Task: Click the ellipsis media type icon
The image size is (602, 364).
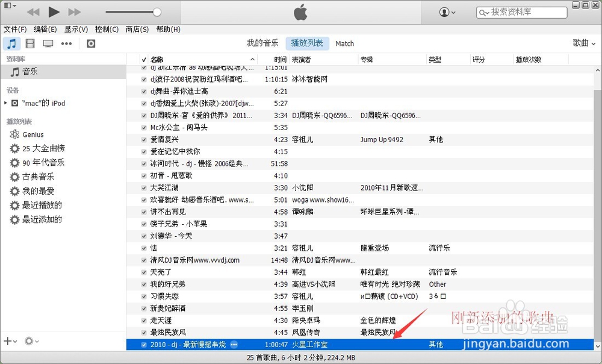Action: 66,43
